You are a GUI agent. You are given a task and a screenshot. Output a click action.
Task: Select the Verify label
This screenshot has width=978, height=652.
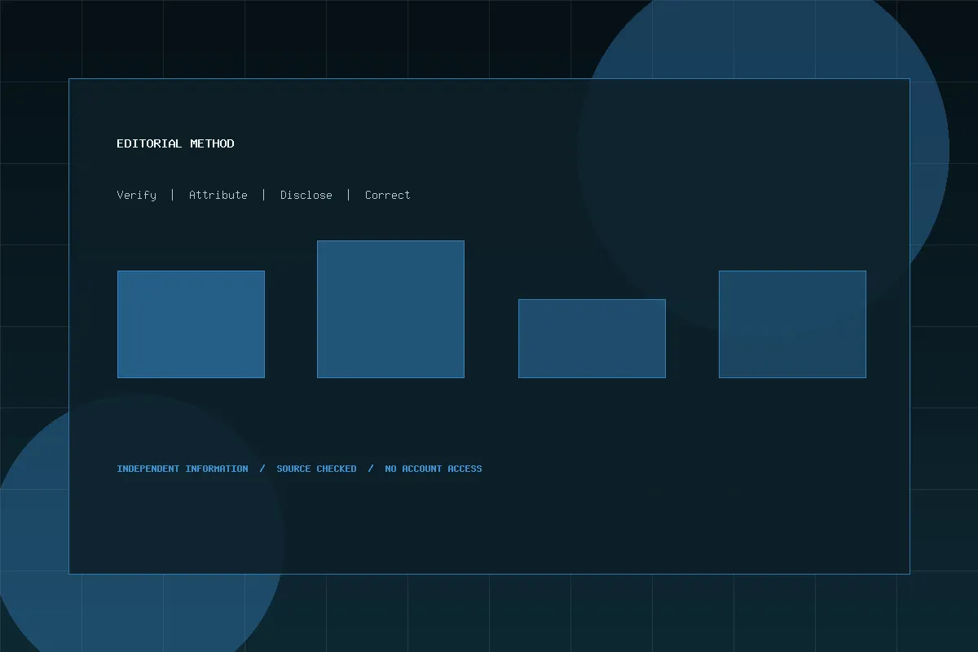point(136,195)
